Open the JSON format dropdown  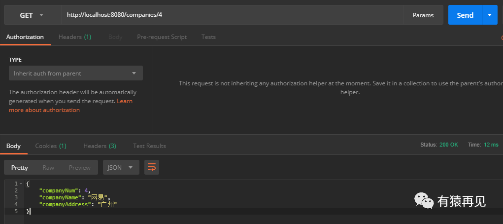[x=121, y=168]
